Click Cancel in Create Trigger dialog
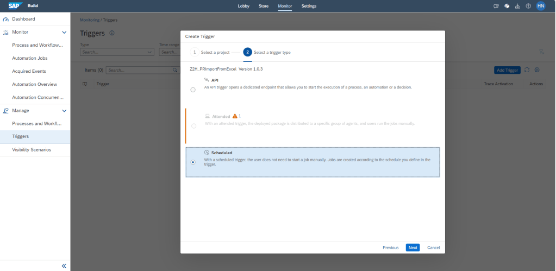The image size is (556, 271). (x=433, y=248)
